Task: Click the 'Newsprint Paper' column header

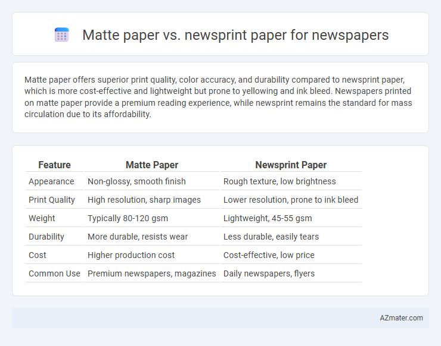Action: tap(291, 165)
